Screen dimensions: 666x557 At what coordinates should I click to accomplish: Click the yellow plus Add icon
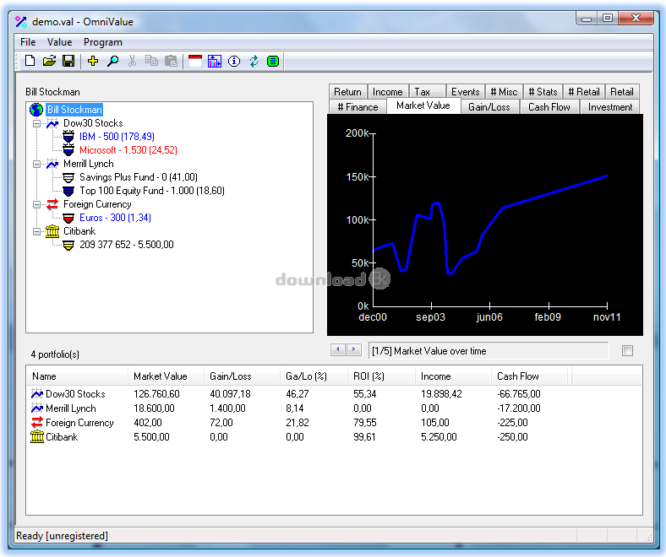[93, 61]
